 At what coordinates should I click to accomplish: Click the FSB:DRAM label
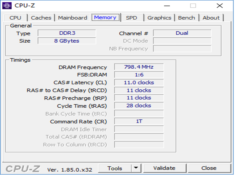92,75
